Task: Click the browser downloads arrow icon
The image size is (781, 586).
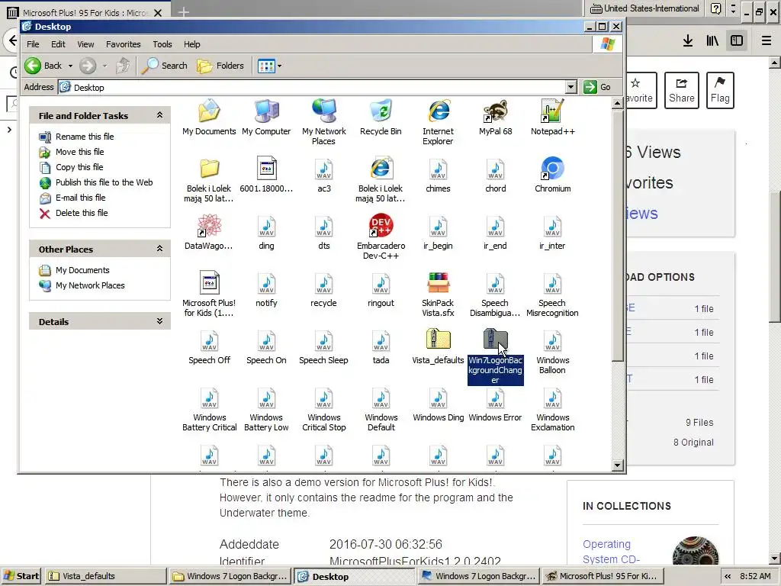Action: click(688, 40)
